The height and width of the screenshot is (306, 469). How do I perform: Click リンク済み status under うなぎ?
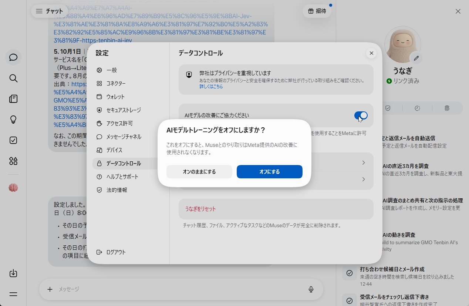coord(403,81)
